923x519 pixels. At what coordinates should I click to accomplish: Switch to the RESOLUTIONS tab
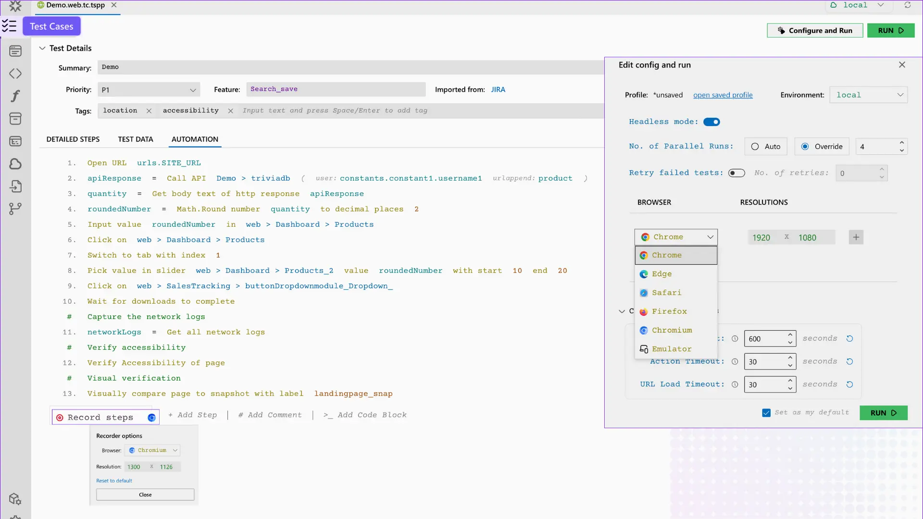[764, 202]
